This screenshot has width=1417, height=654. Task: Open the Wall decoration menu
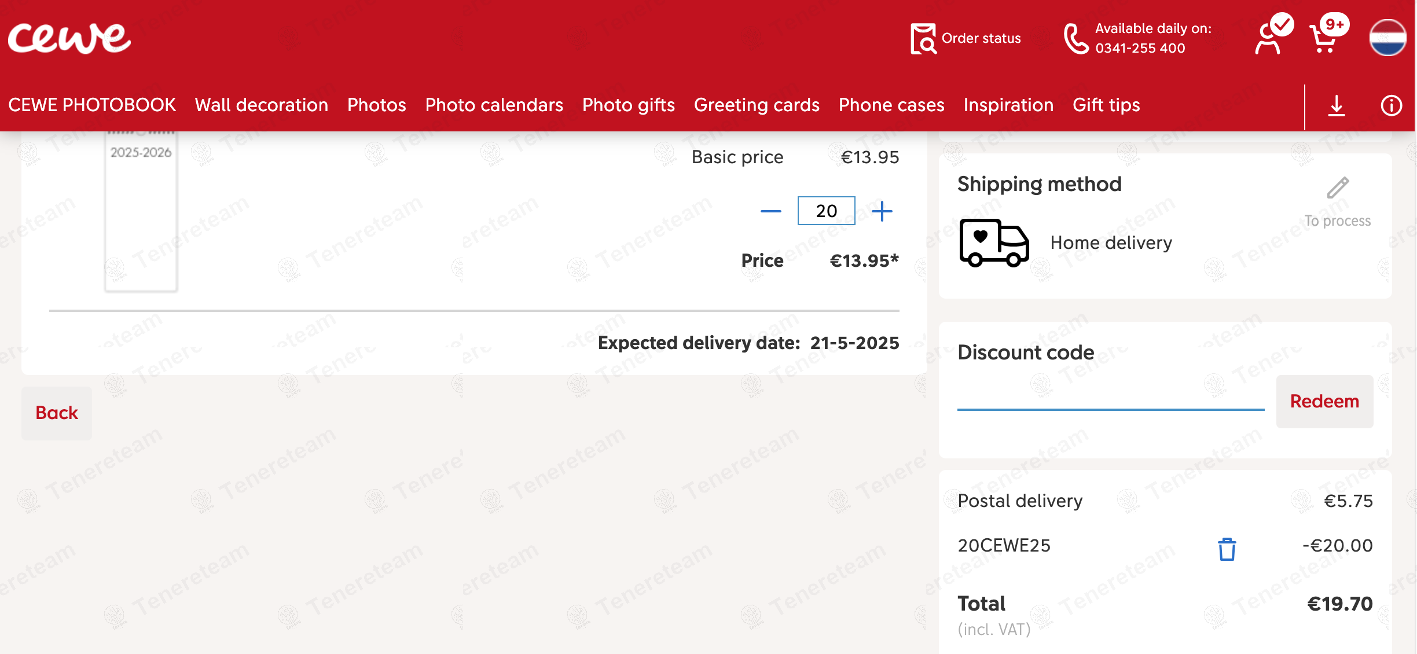coord(262,105)
